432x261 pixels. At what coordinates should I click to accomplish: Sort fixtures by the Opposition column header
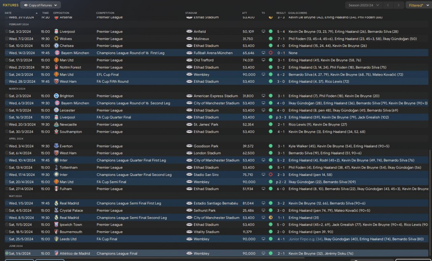click(x=61, y=13)
